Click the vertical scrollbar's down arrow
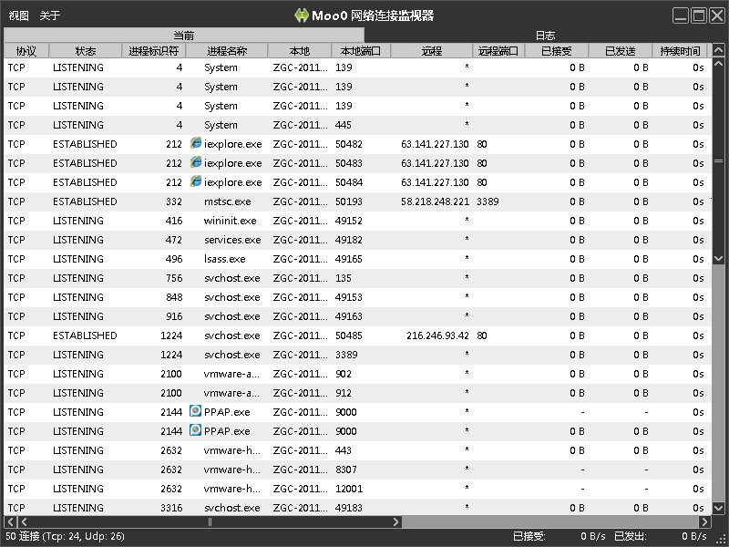This screenshot has height=547, width=729. pyautogui.click(x=719, y=509)
